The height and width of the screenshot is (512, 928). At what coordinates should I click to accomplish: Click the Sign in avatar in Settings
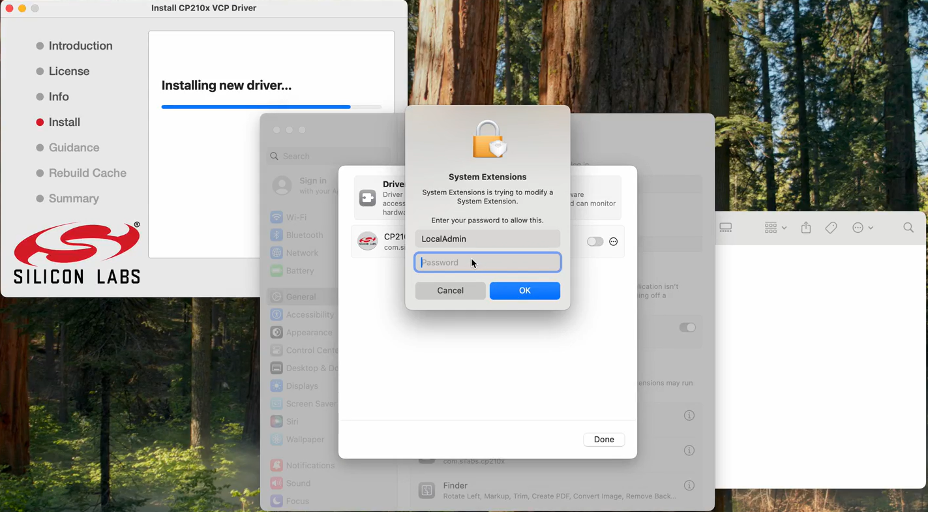282,185
